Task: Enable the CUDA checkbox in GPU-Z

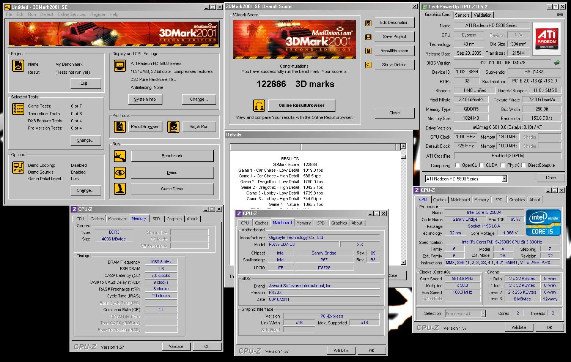Action: point(481,165)
